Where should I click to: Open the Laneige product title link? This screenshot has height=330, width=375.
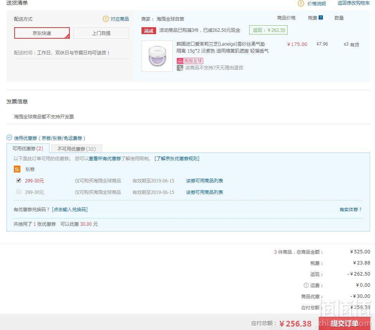pyautogui.click(x=222, y=48)
